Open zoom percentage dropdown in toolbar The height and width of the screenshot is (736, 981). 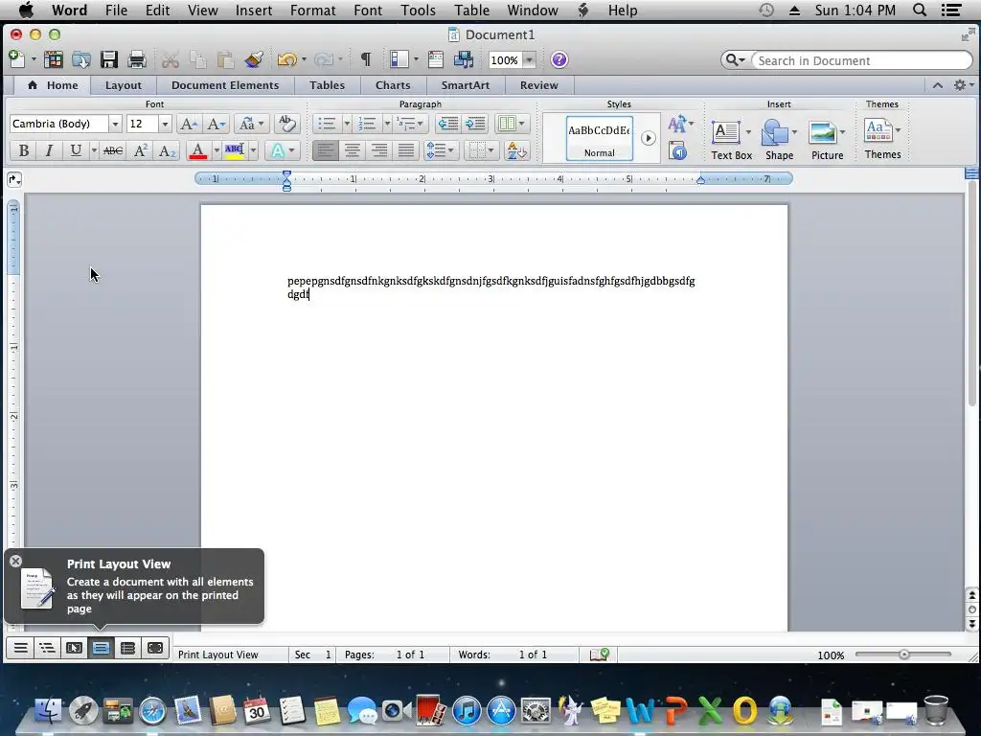pyautogui.click(x=529, y=60)
